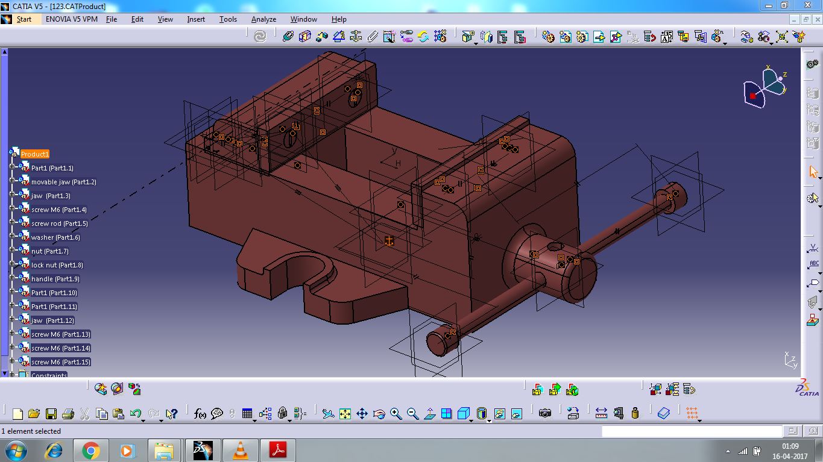Click the Measure Inertia weight icon
Image resolution: width=823 pixels, height=462 pixels.
click(635, 414)
